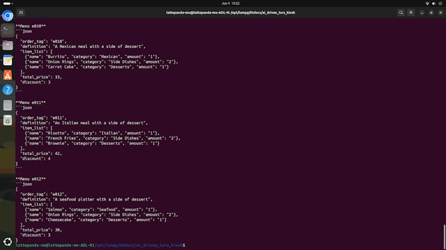The width and height of the screenshot is (446, 250).
Task: Open the Jun 4 15:22 clock panel
Action: click(x=230, y=4)
